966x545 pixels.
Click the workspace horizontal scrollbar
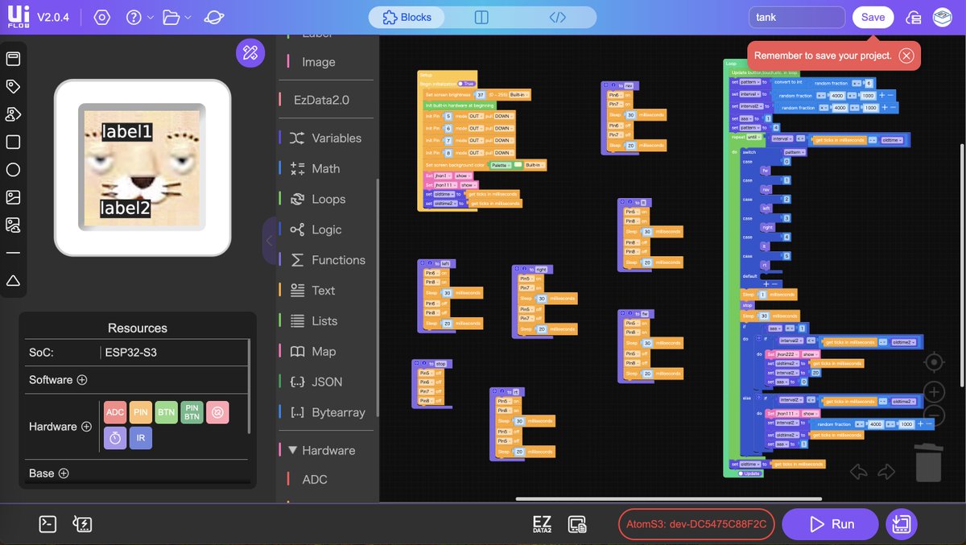pyautogui.click(x=670, y=498)
